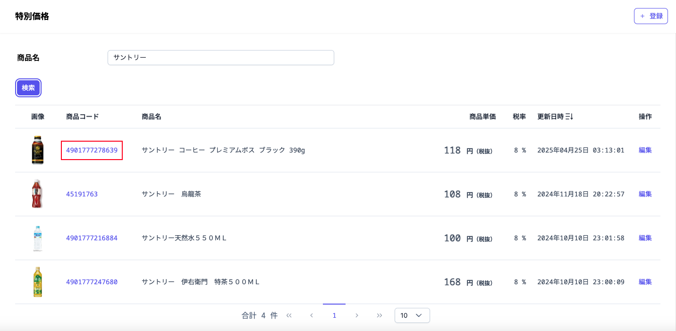Click the 画像 column header
676x331 pixels.
(x=38, y=117)
